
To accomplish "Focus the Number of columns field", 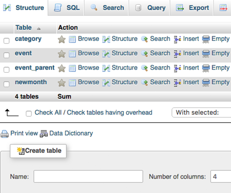I will (221, 177).
